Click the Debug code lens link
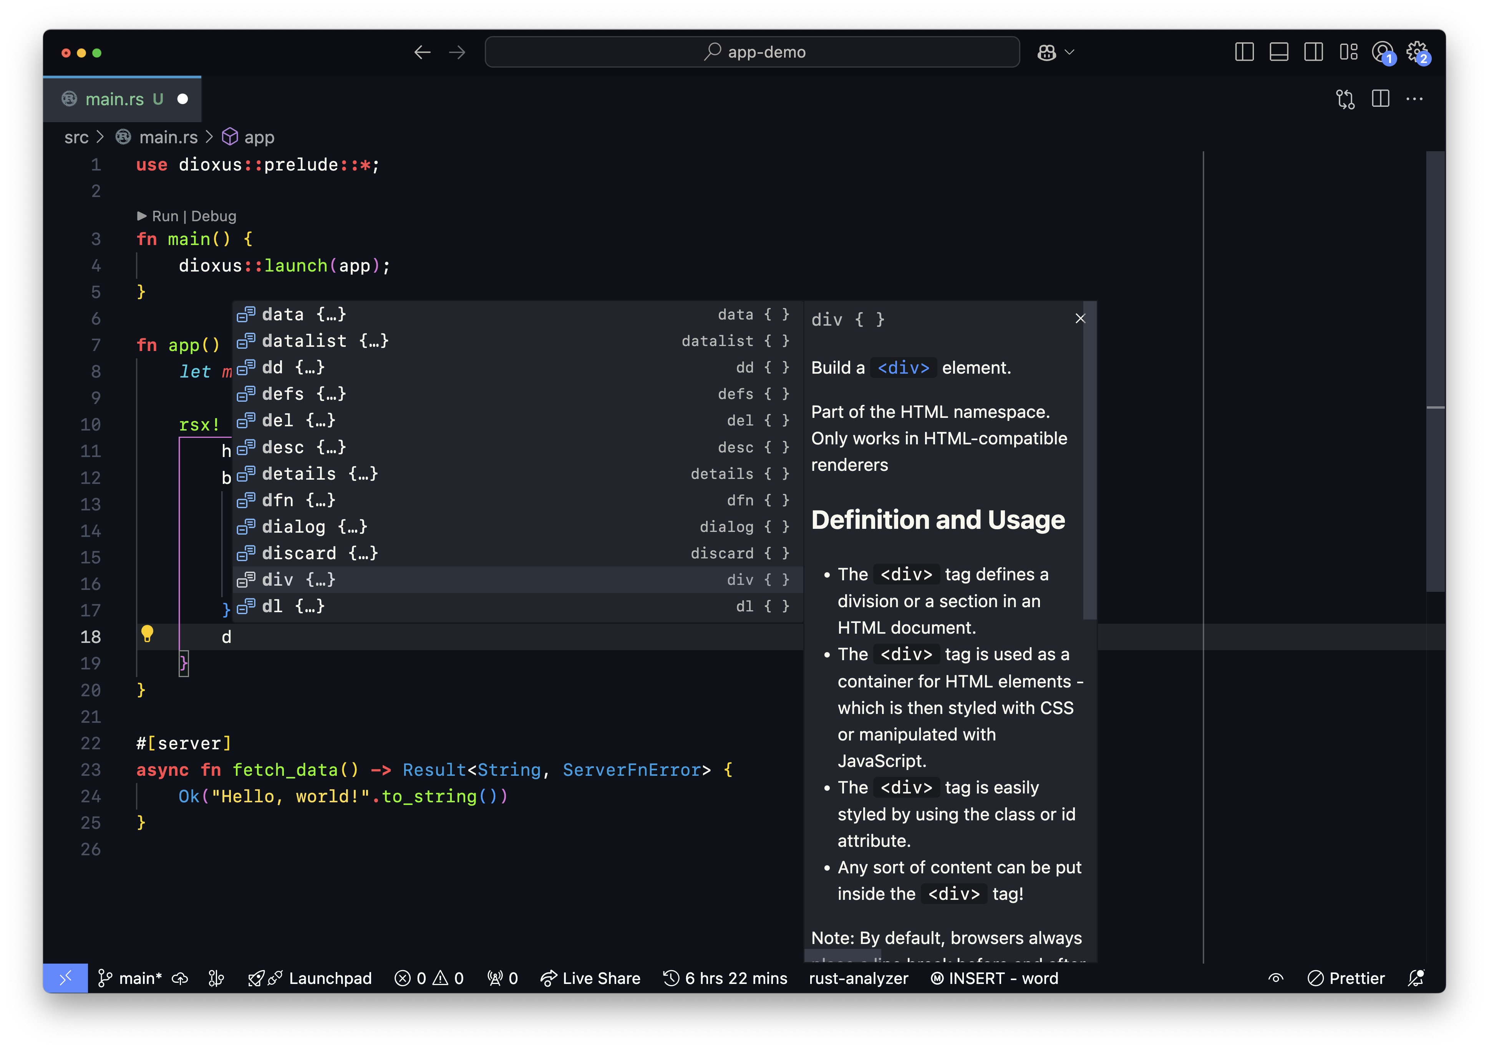This screenshot has height=1050, width=1489. (x=213, y=216)
